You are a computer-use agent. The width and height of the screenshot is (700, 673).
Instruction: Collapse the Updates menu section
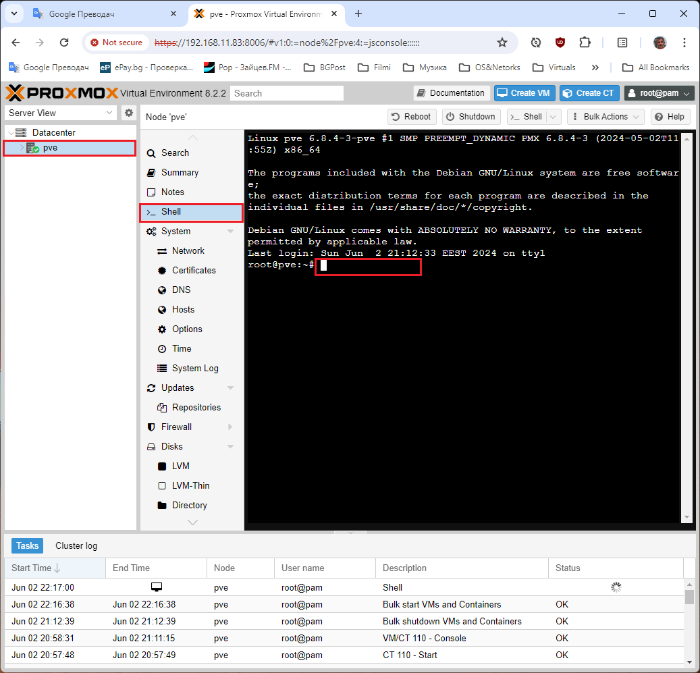pyautogui.click(x=230, y=388)
